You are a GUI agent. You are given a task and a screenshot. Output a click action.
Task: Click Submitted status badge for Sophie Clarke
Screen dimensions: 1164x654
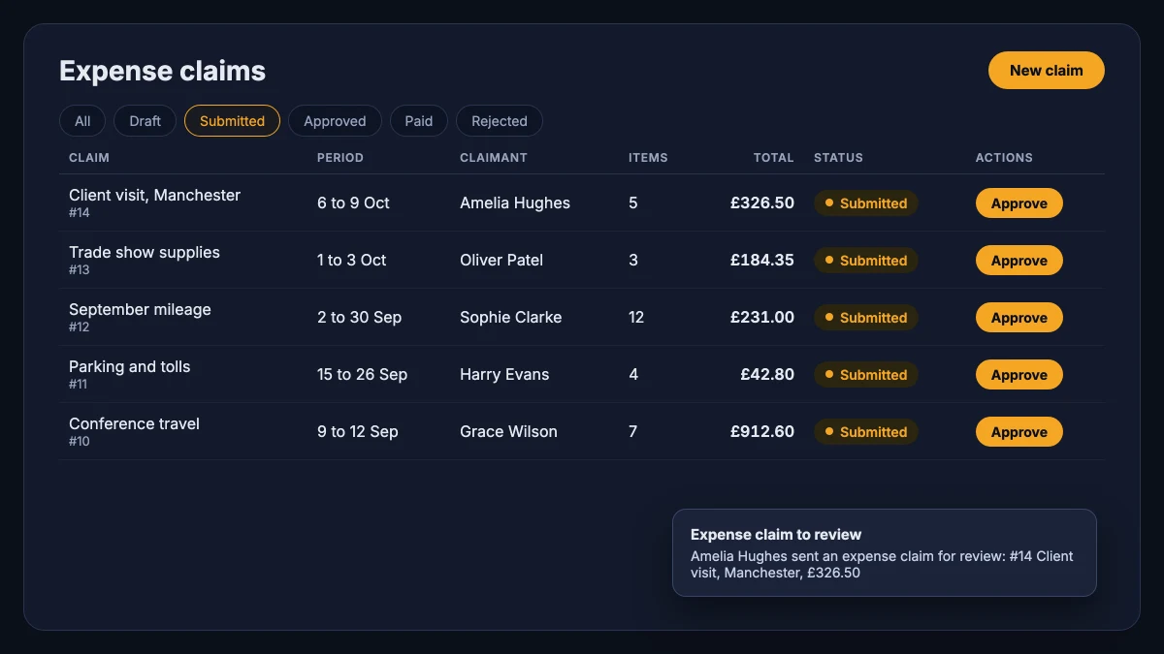coord(866,318)
